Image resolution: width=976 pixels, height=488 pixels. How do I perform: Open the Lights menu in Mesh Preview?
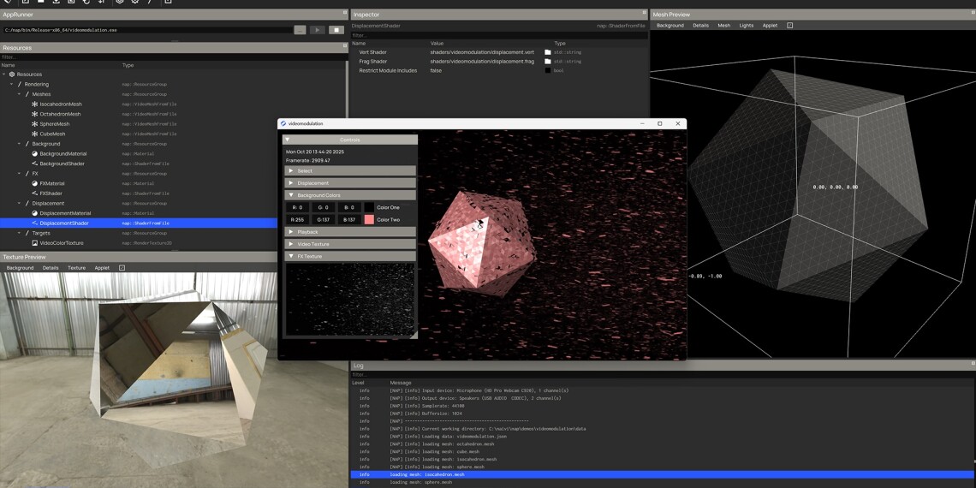[x=747, y=26]
